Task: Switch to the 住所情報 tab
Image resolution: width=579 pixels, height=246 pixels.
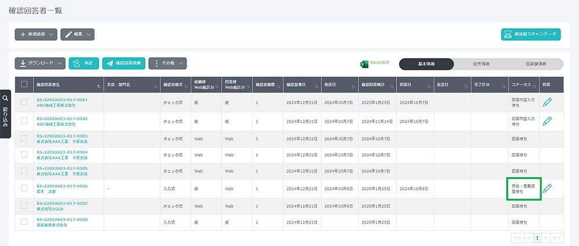Action: [x=481, y=64]
